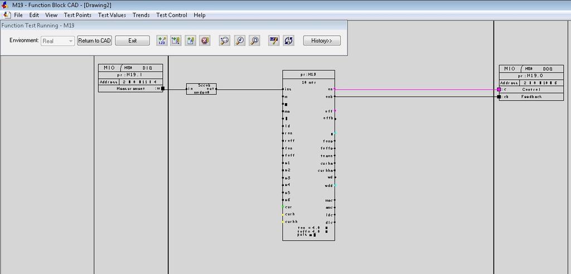Viewport: 571px width, 274px height.
Task: Open the Test Control menu
Action: 172,15
